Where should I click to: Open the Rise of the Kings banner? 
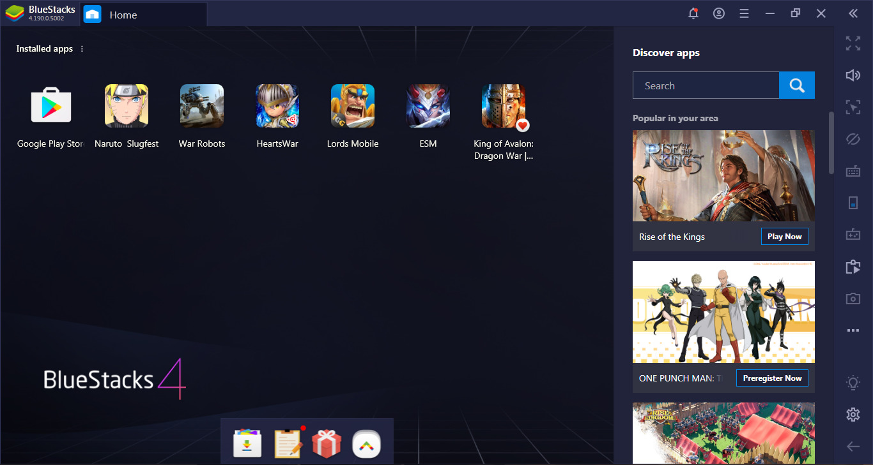pos(723,176)
